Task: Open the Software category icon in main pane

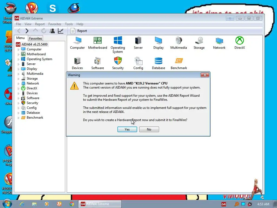Action: 97,63
